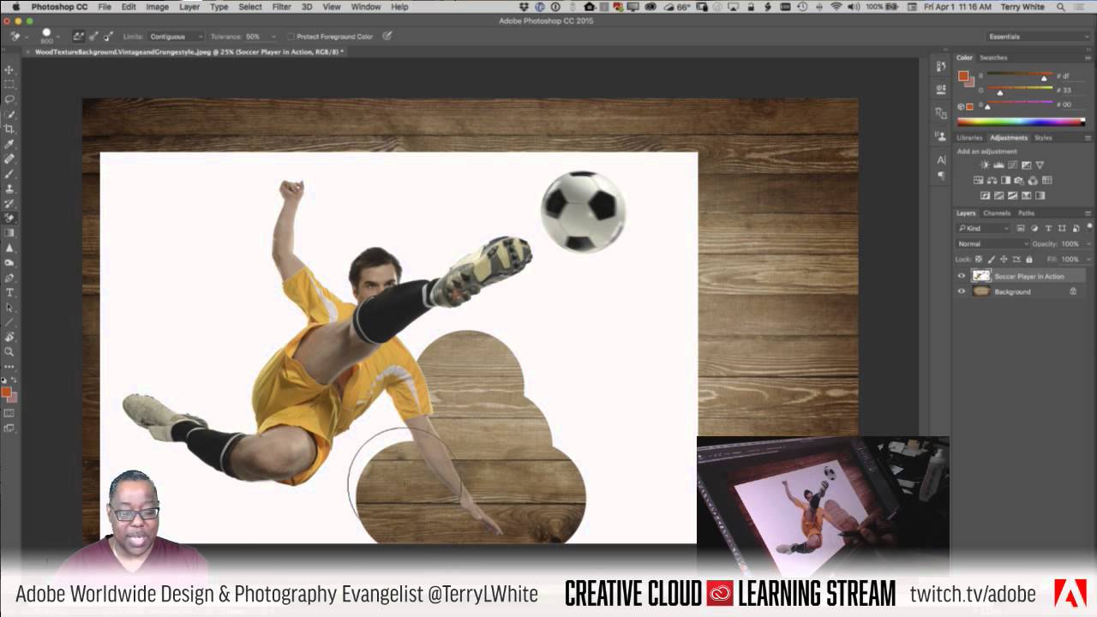Add a Hue/Saturation adjustment
Image resolution: width=1097 pixels, height=617 pixels.
(x=978, y=181)
